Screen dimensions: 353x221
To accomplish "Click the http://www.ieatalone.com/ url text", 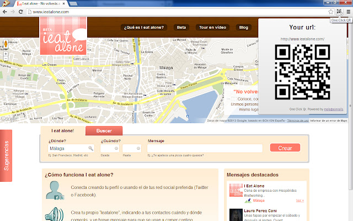I will [302, 39].
